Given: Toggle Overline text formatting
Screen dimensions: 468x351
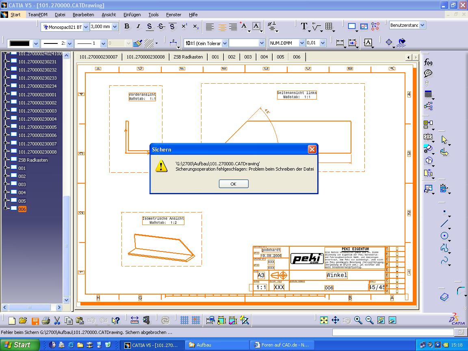Looking at the screenshot, I should 172,26.
